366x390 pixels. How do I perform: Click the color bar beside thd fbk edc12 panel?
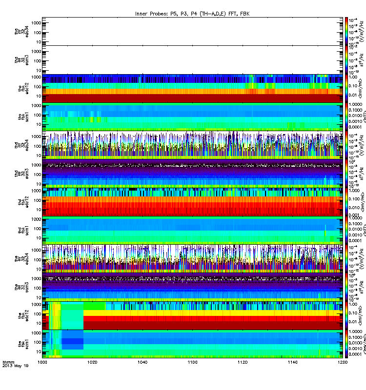pyautogui.click(x=346, y=202)
